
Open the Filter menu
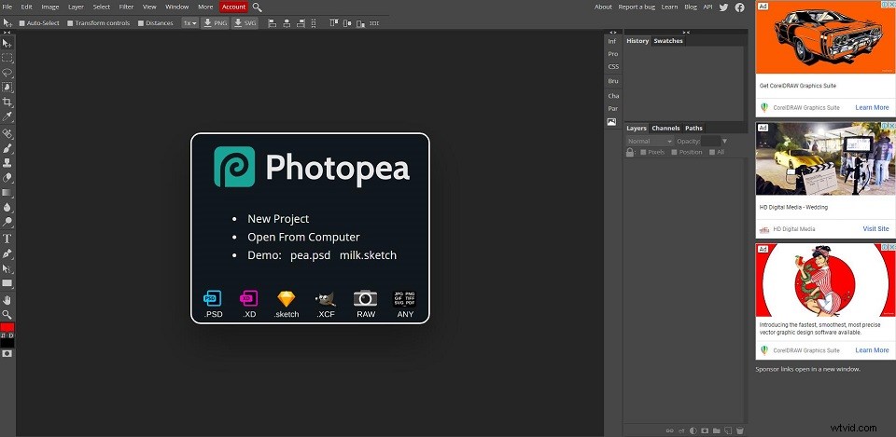126,7
